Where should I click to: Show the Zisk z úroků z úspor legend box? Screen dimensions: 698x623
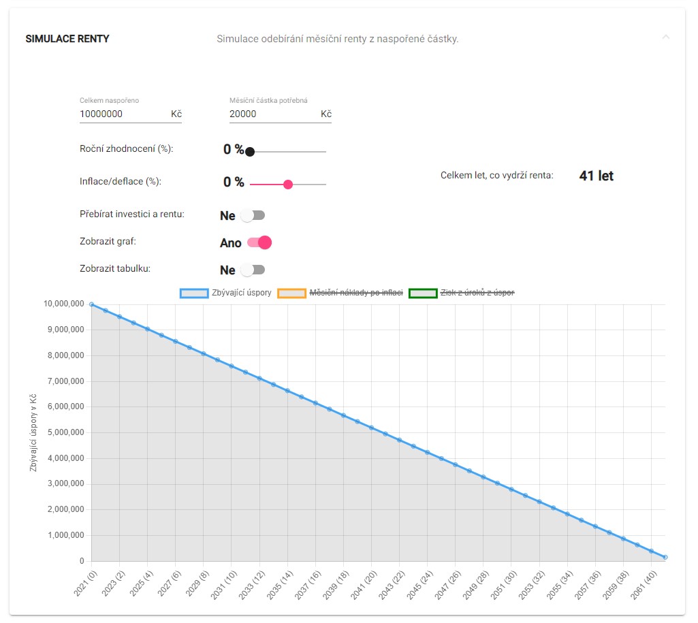(423, 293)
